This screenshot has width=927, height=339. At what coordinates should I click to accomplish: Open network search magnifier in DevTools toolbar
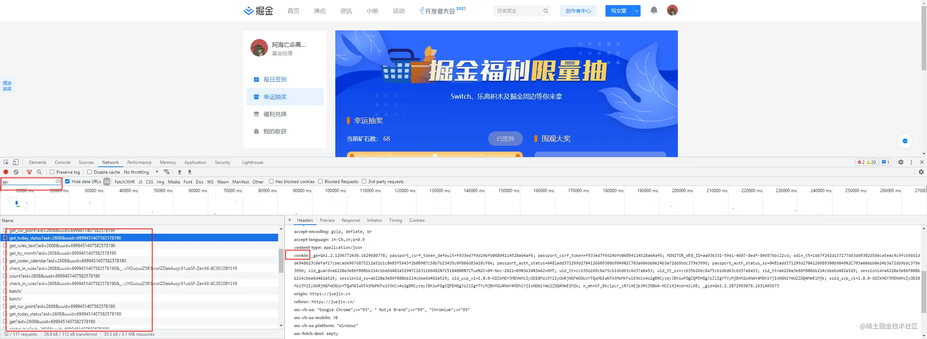click(39, 172)
